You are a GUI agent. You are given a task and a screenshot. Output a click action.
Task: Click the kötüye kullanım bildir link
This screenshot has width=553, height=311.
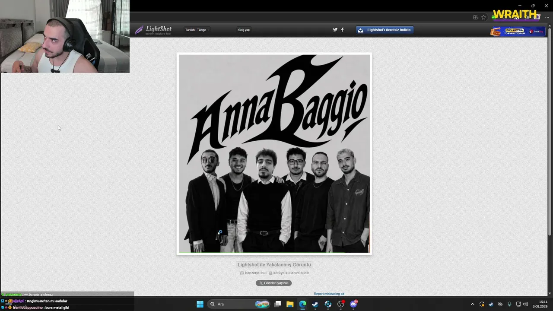[289, 273]
